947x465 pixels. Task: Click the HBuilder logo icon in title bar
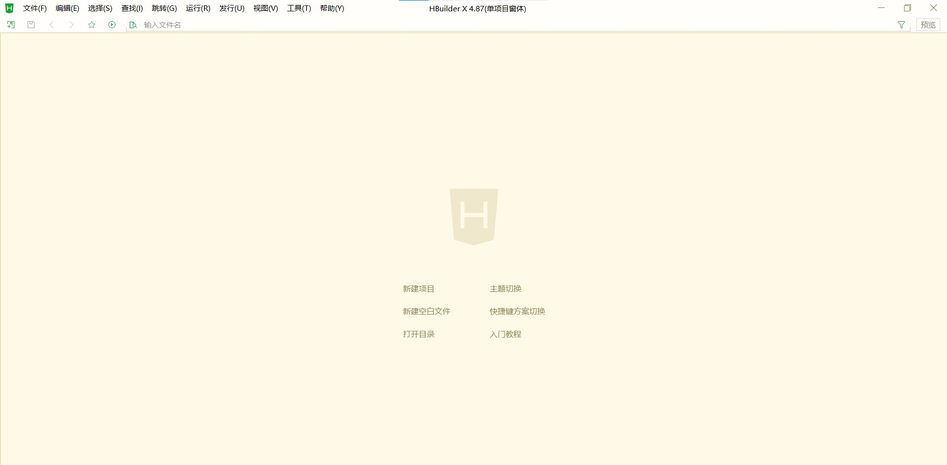(x=9, y=8)
